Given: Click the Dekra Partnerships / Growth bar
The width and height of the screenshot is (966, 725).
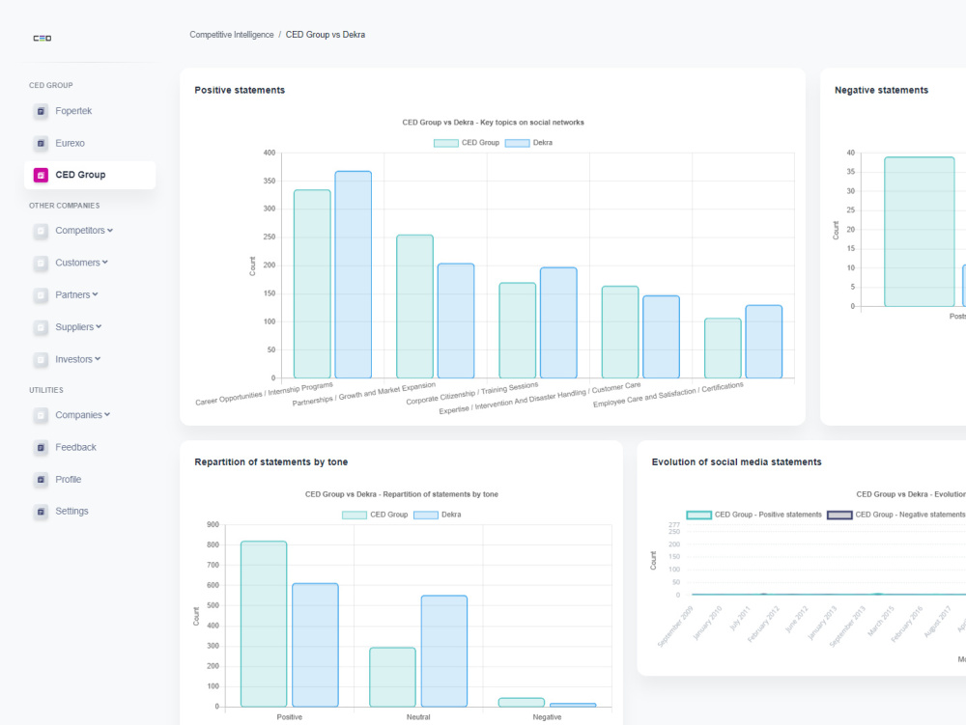Looking at the screenshot, I should (456, 321).
